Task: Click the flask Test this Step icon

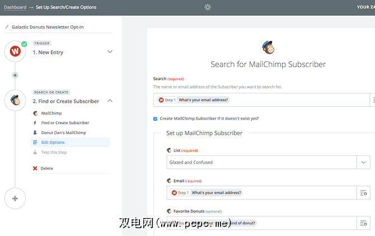Action: coord(35,152)
